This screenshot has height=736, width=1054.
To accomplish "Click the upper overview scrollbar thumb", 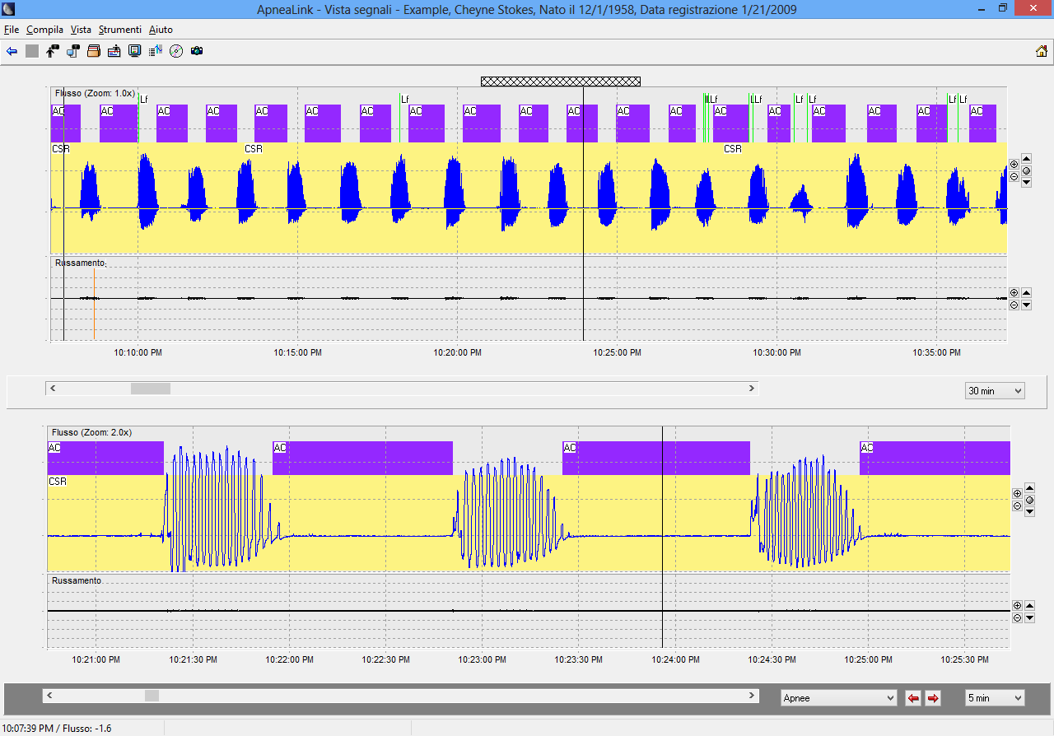I will click(x=151, y=388).
